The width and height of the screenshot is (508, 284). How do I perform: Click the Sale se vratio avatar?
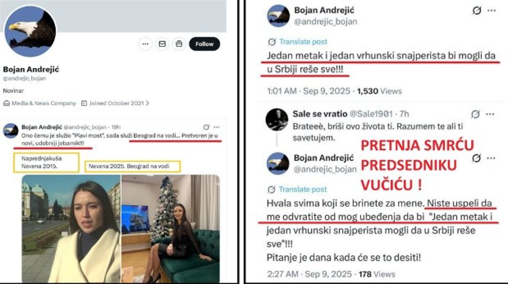(277, 120)
